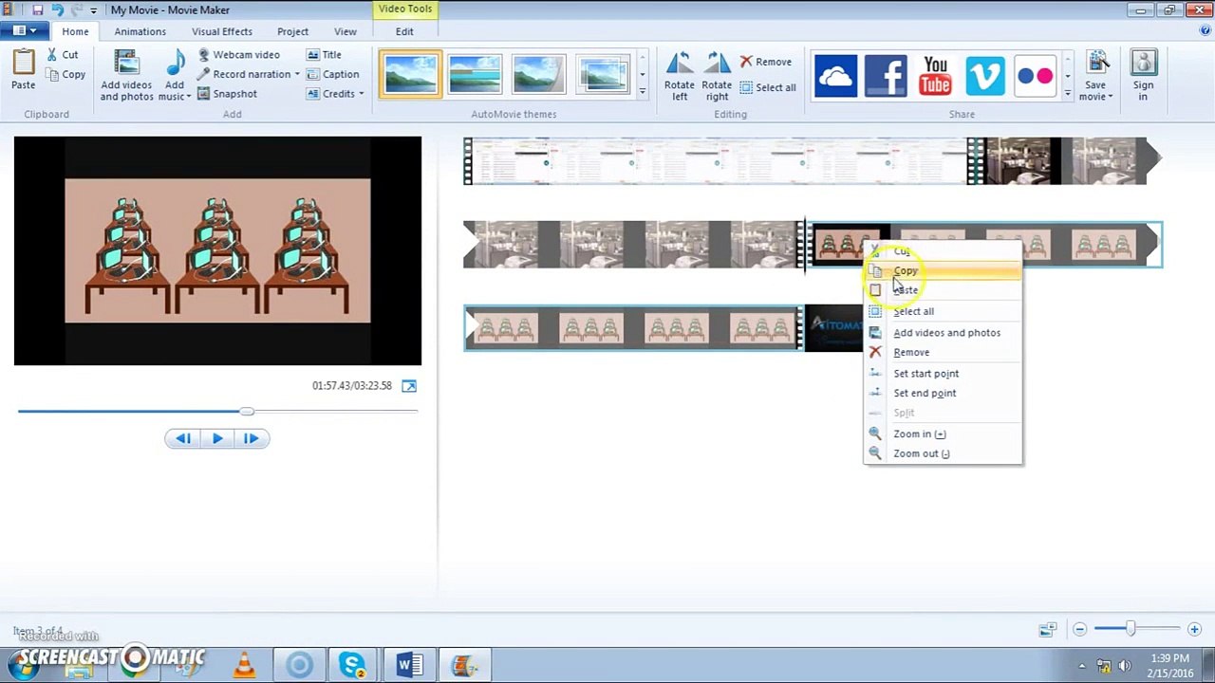The height and width of the screenshot is (683, 1215).
Task: Choose Set start point in context menu
Action: point(943,374)
